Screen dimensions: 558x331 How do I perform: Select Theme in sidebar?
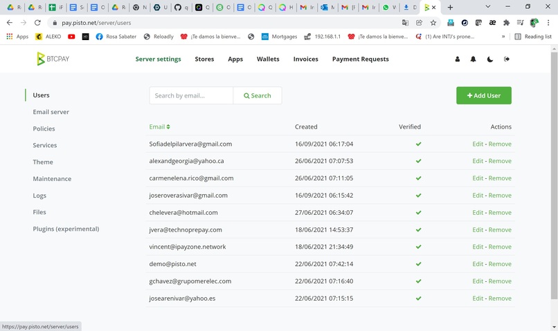coord(43,162)
